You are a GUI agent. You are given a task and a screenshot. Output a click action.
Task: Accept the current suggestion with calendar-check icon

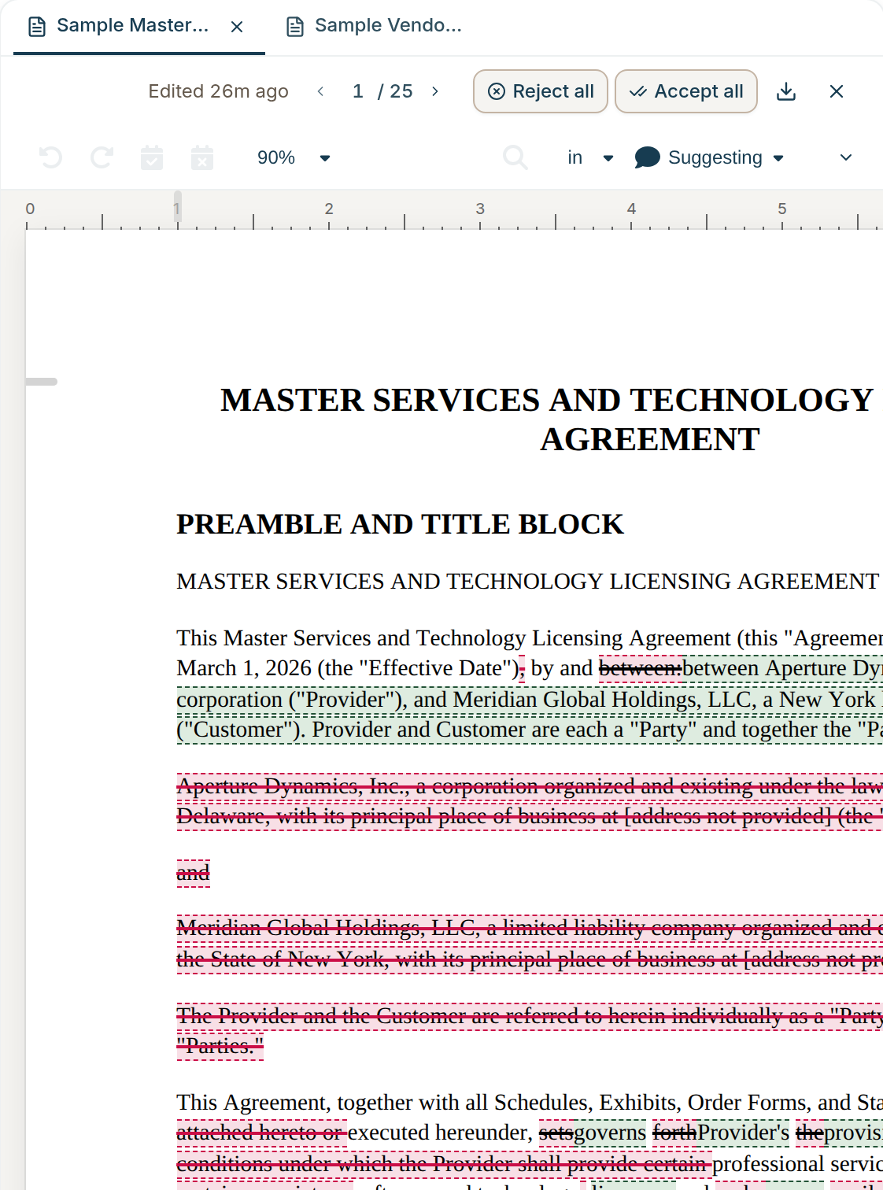pyautogui.click(x=152, y=157)
